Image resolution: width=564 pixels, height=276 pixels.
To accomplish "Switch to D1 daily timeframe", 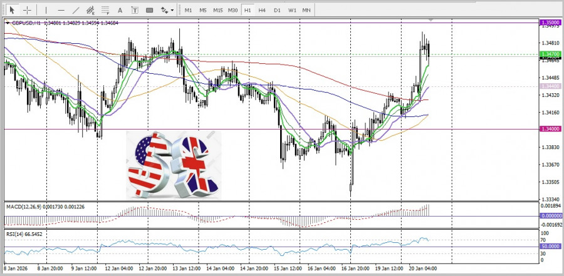I will coord(277,10).
